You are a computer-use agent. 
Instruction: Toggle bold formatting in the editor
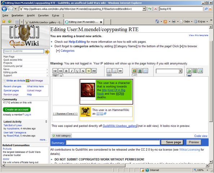pos(66,71)
